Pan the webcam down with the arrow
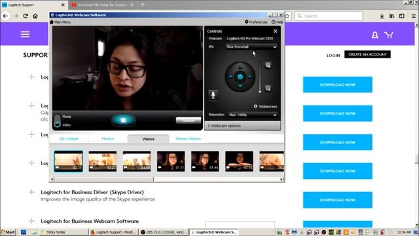The image size is (419, 236). click(x=240, y=87)
